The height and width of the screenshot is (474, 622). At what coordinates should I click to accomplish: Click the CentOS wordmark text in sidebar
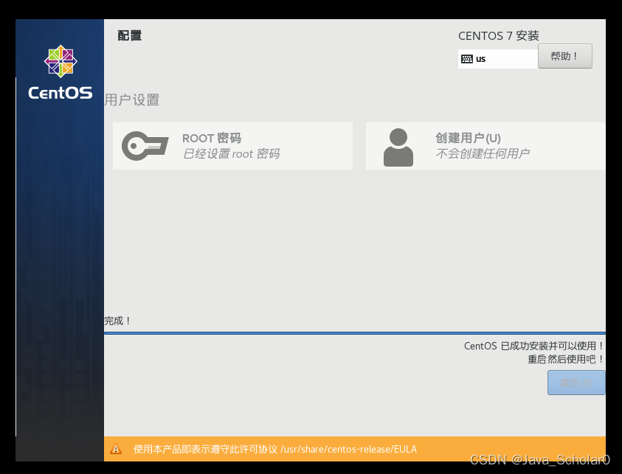[x=61, y=93]
